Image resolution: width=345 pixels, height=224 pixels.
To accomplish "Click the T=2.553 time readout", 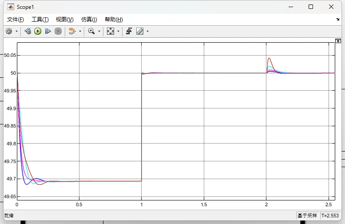I will 330,216.
